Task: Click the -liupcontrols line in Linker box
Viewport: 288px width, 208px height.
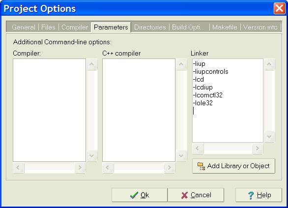Action: click(x=210, y=71)
